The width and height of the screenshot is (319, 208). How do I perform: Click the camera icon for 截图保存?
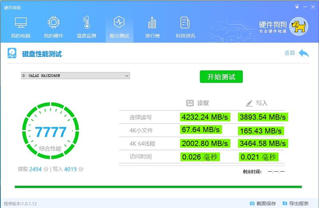(252, 203)
